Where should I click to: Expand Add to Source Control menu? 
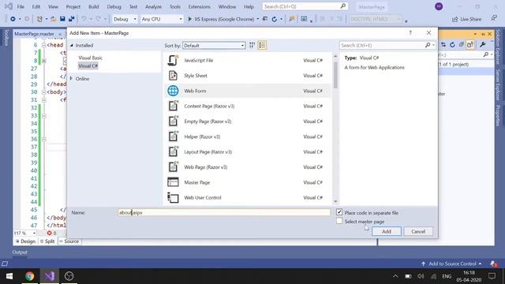click(x=452, y=263)
